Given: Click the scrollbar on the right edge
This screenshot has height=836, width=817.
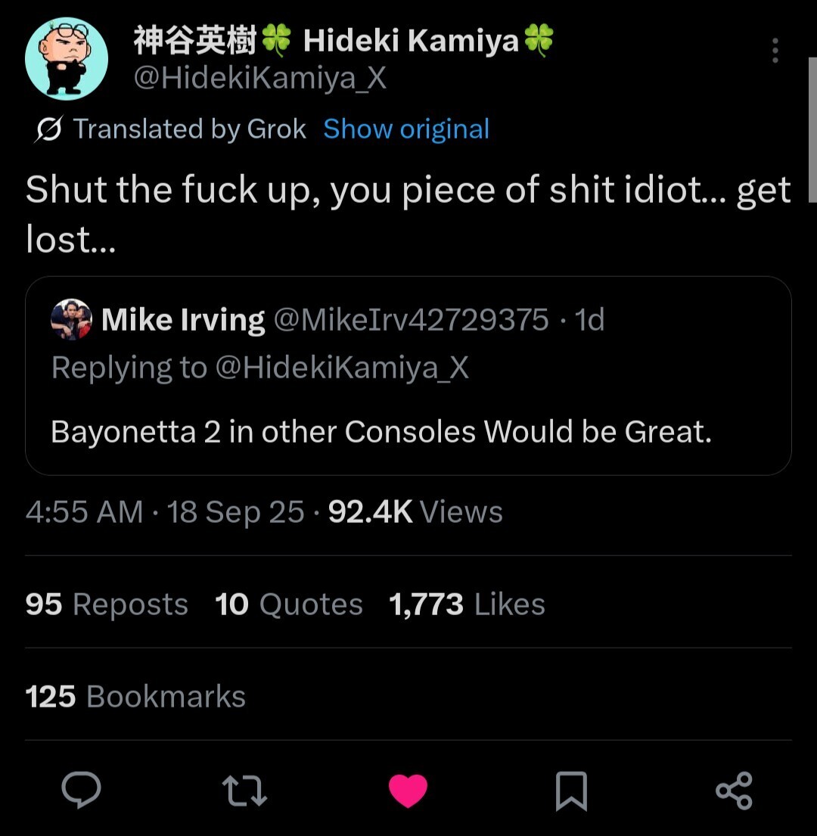Looking at the screenshot, I should [812, 129].
